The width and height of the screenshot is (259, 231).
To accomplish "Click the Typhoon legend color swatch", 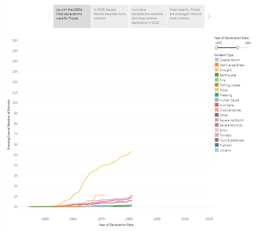I will (x=217, y=145).
